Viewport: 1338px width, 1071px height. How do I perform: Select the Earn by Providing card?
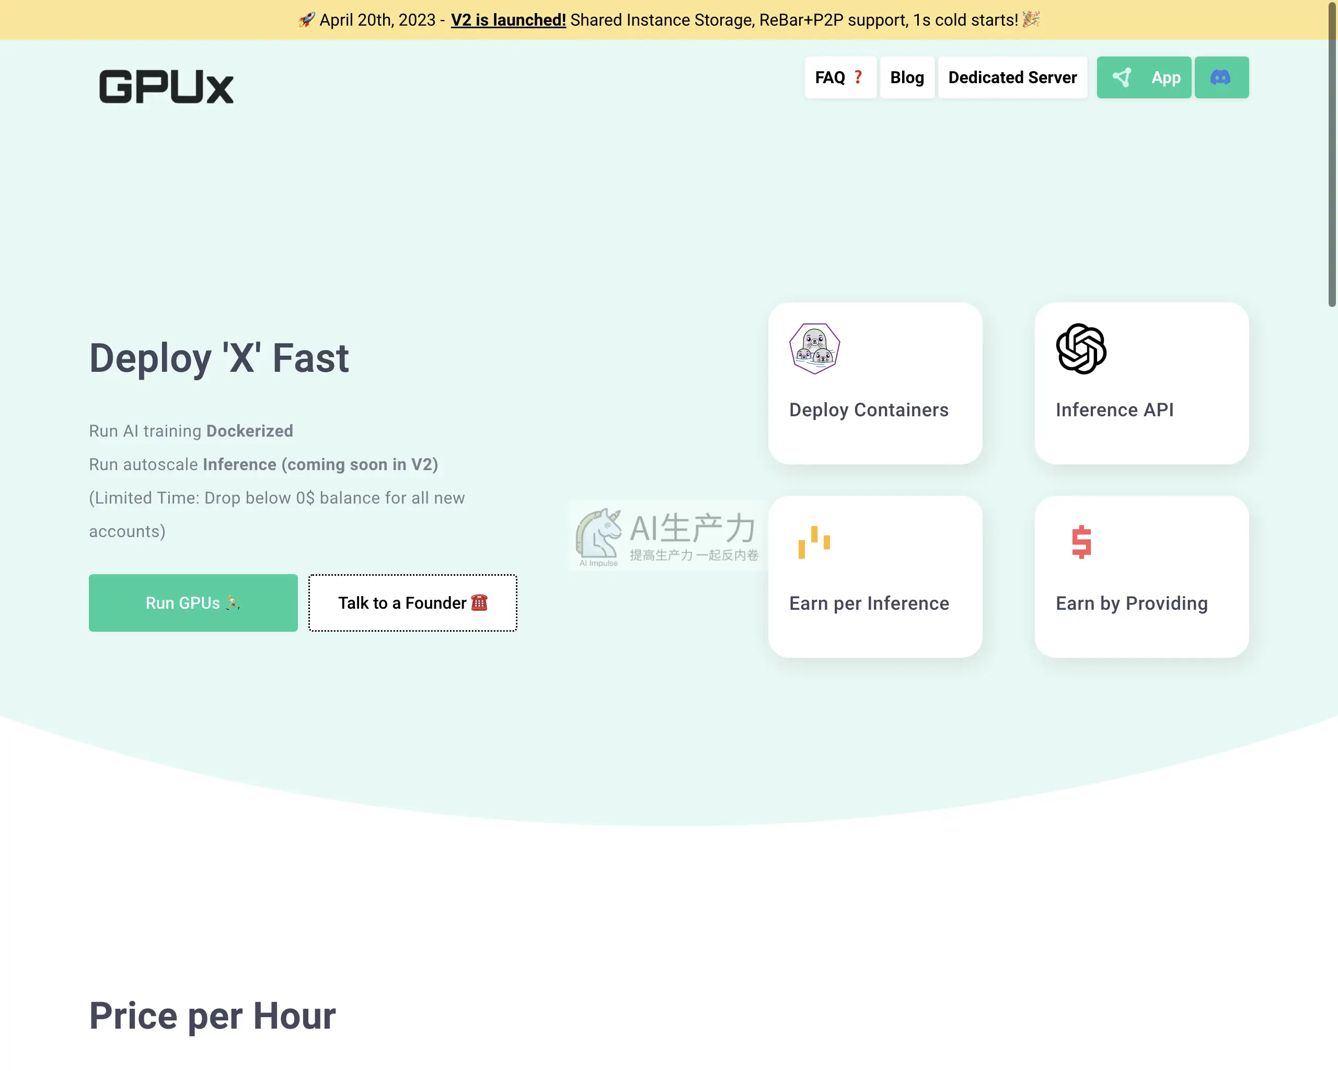(1141, 577)
